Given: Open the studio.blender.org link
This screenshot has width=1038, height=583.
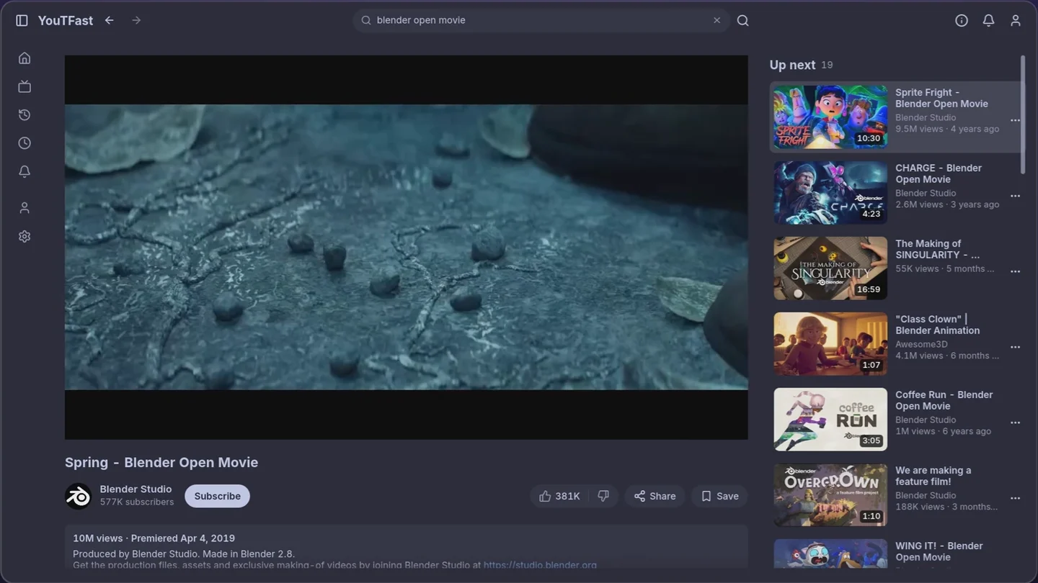Looking at the screenshot, I should [x=540, y=565].
